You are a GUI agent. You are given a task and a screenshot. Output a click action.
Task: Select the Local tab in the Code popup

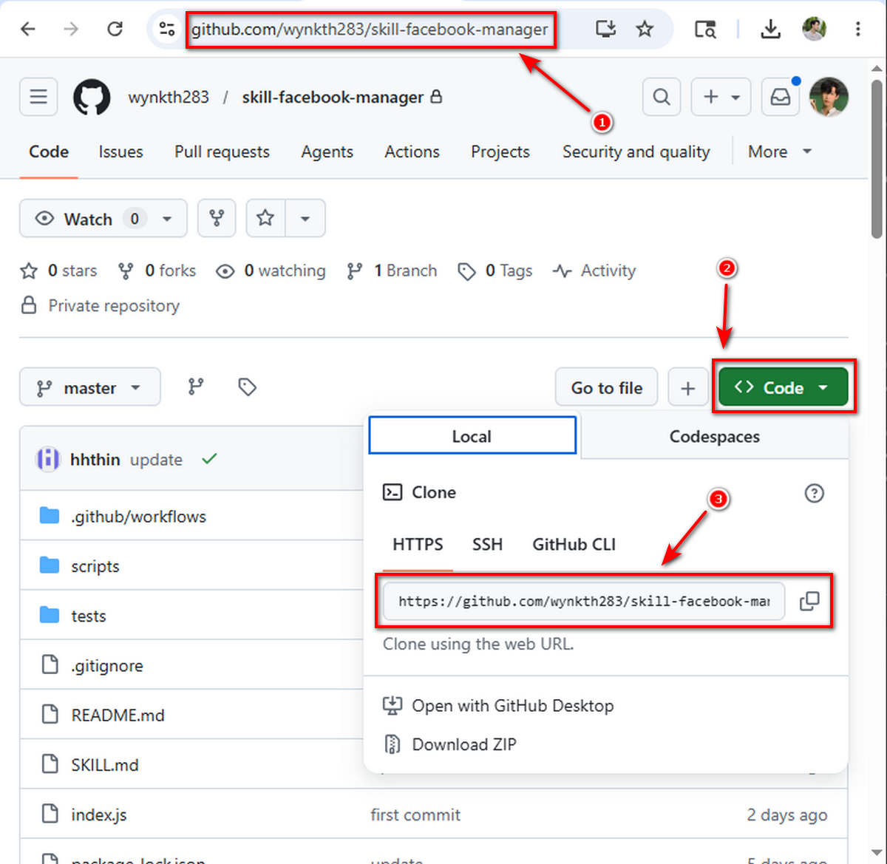tap(472, 436)
